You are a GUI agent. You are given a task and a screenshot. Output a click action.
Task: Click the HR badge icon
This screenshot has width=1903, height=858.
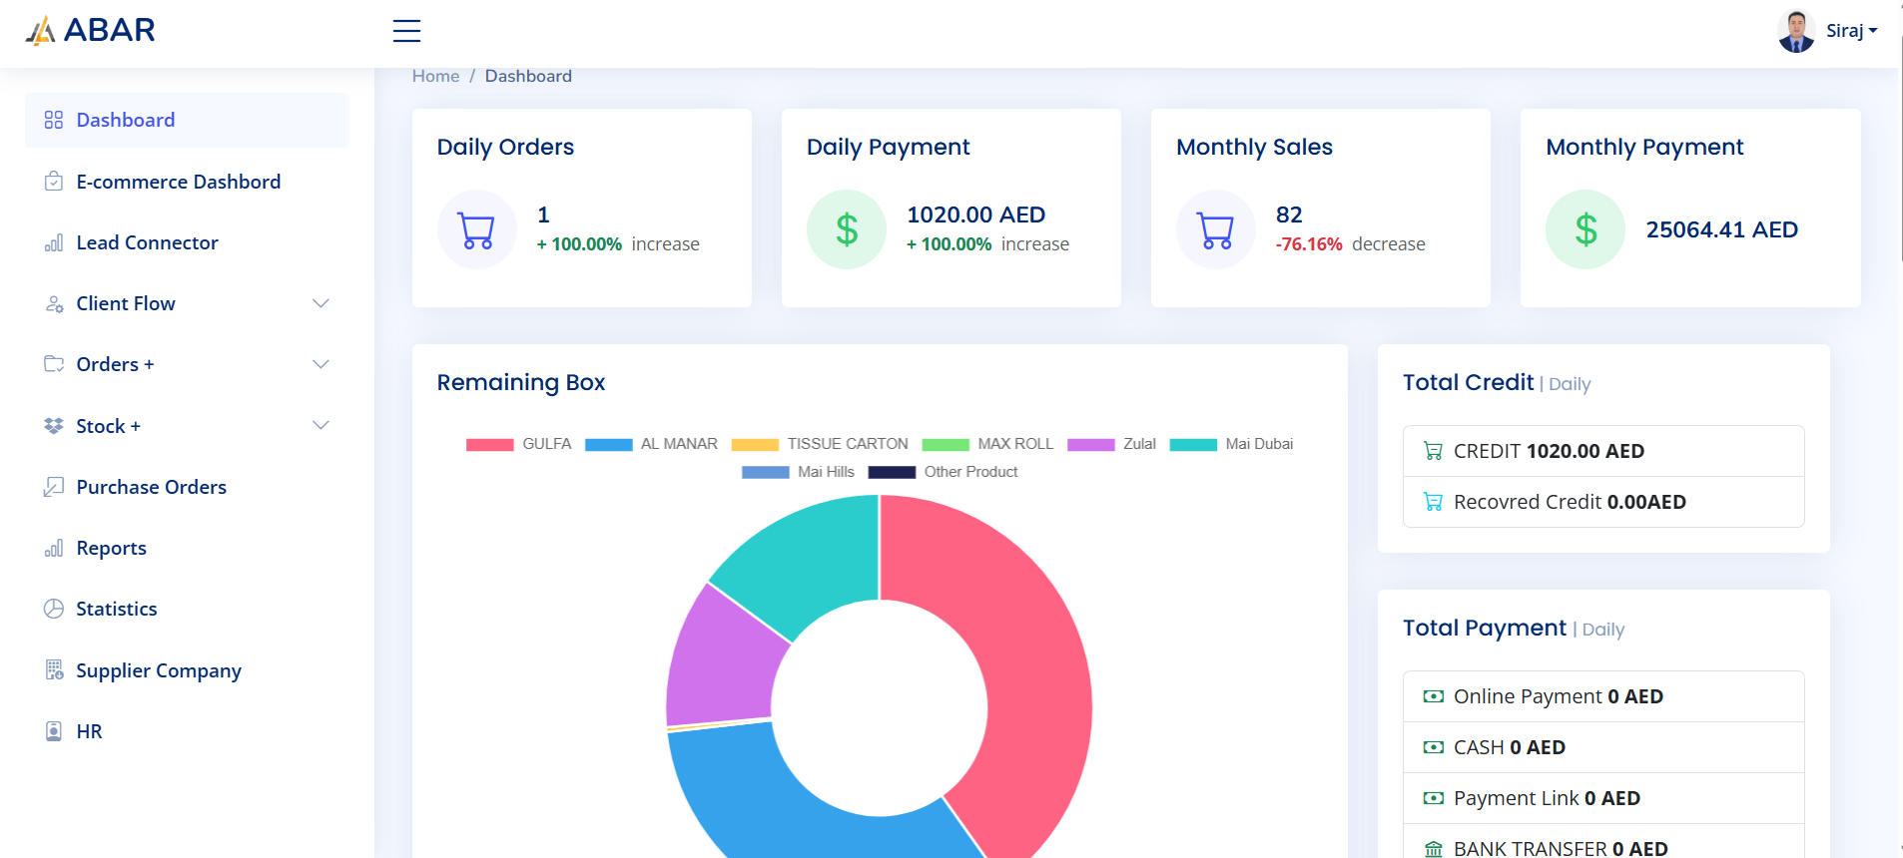point(54,731)
